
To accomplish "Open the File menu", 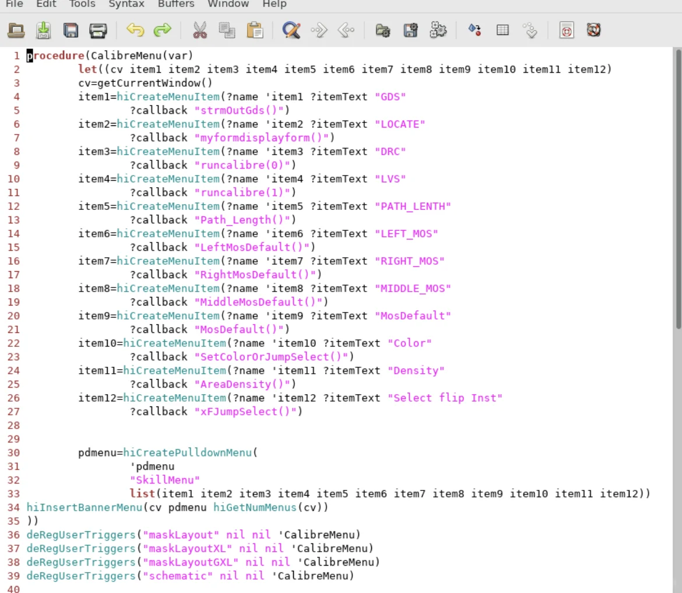I will pos(15,4).
